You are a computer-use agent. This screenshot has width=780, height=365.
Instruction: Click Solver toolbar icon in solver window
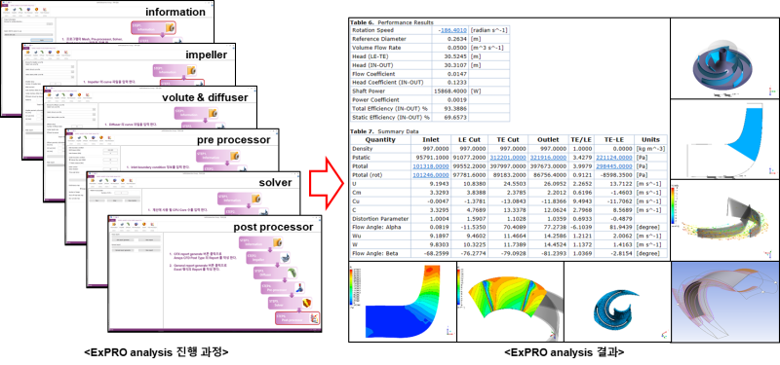click(x=123, y=181)
